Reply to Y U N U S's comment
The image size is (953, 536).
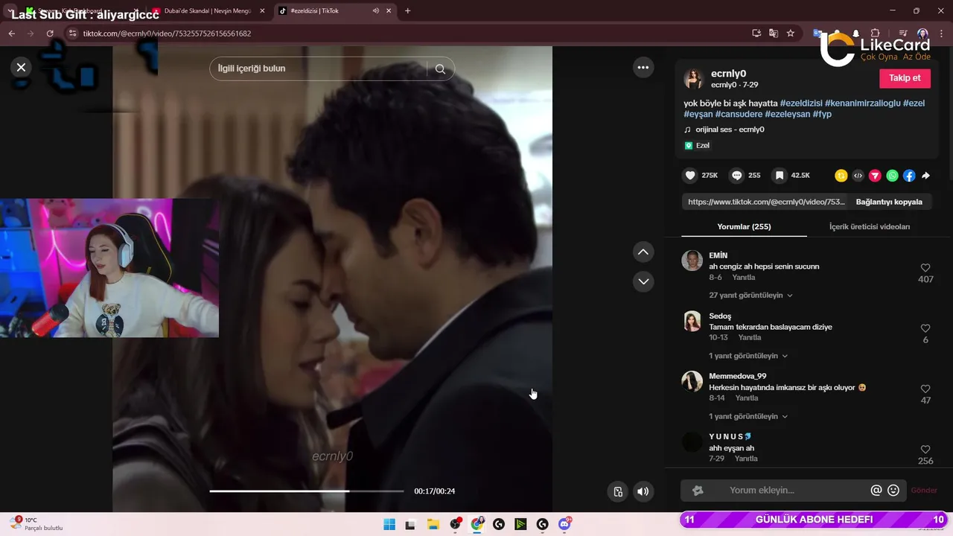click(x=746, y=459)
